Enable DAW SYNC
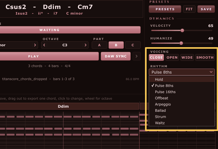 point(116,56)
